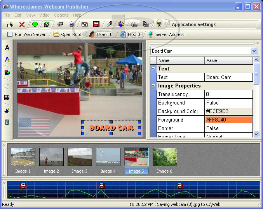Open help with the question mark icon
The width and height of the screenshot is (263, 209).
tap(159, 24)
